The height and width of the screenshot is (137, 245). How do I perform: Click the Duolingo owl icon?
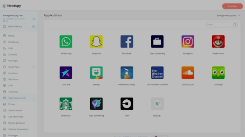[x=218, y=73]
